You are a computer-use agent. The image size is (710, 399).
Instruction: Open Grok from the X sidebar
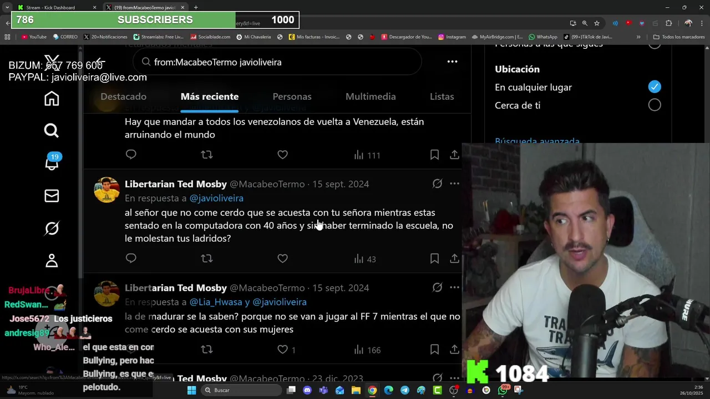pyautogui.click(x=52, y=228)
